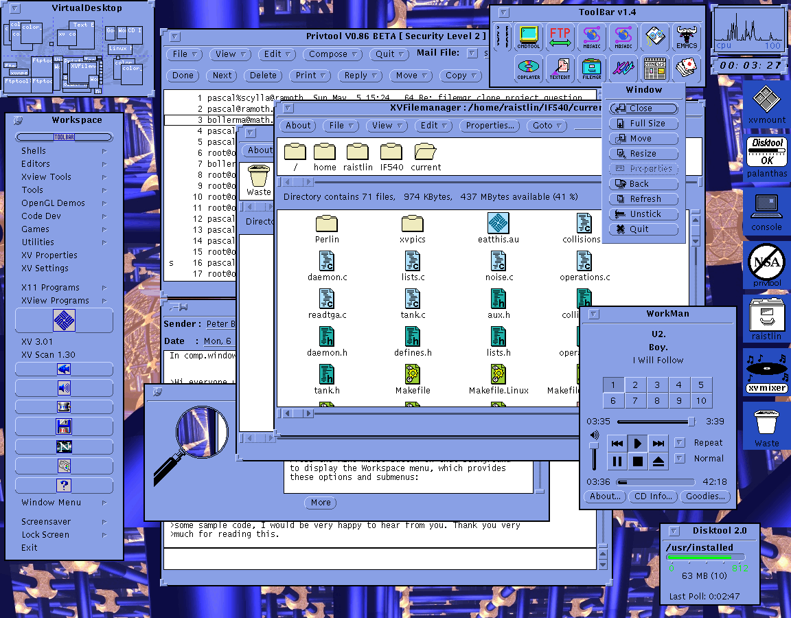Screen dimensions: 791x618
Task: Select track 5 in WorkMan
Action: (x=700, y=385)
